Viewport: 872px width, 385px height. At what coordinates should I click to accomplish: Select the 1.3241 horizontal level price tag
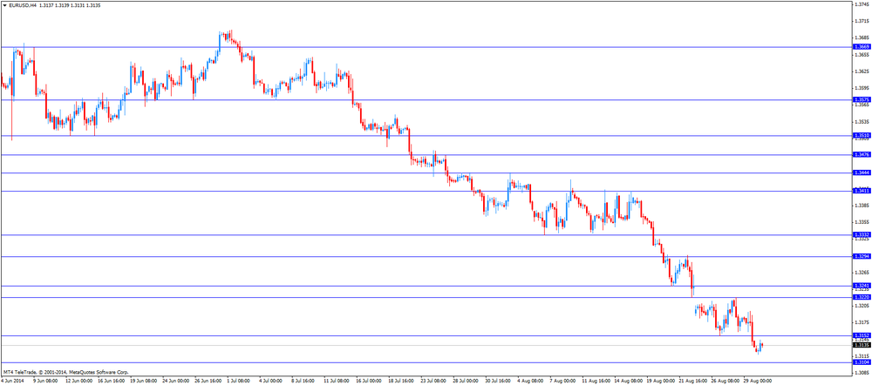(861, 286)
